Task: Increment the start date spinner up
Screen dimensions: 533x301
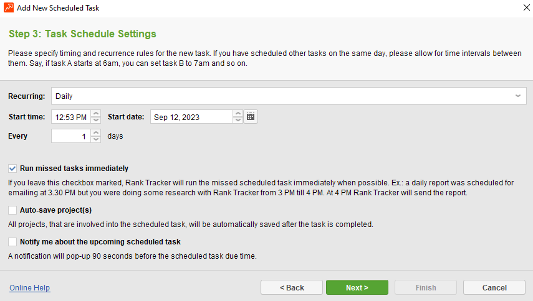Action: (238, 113)
